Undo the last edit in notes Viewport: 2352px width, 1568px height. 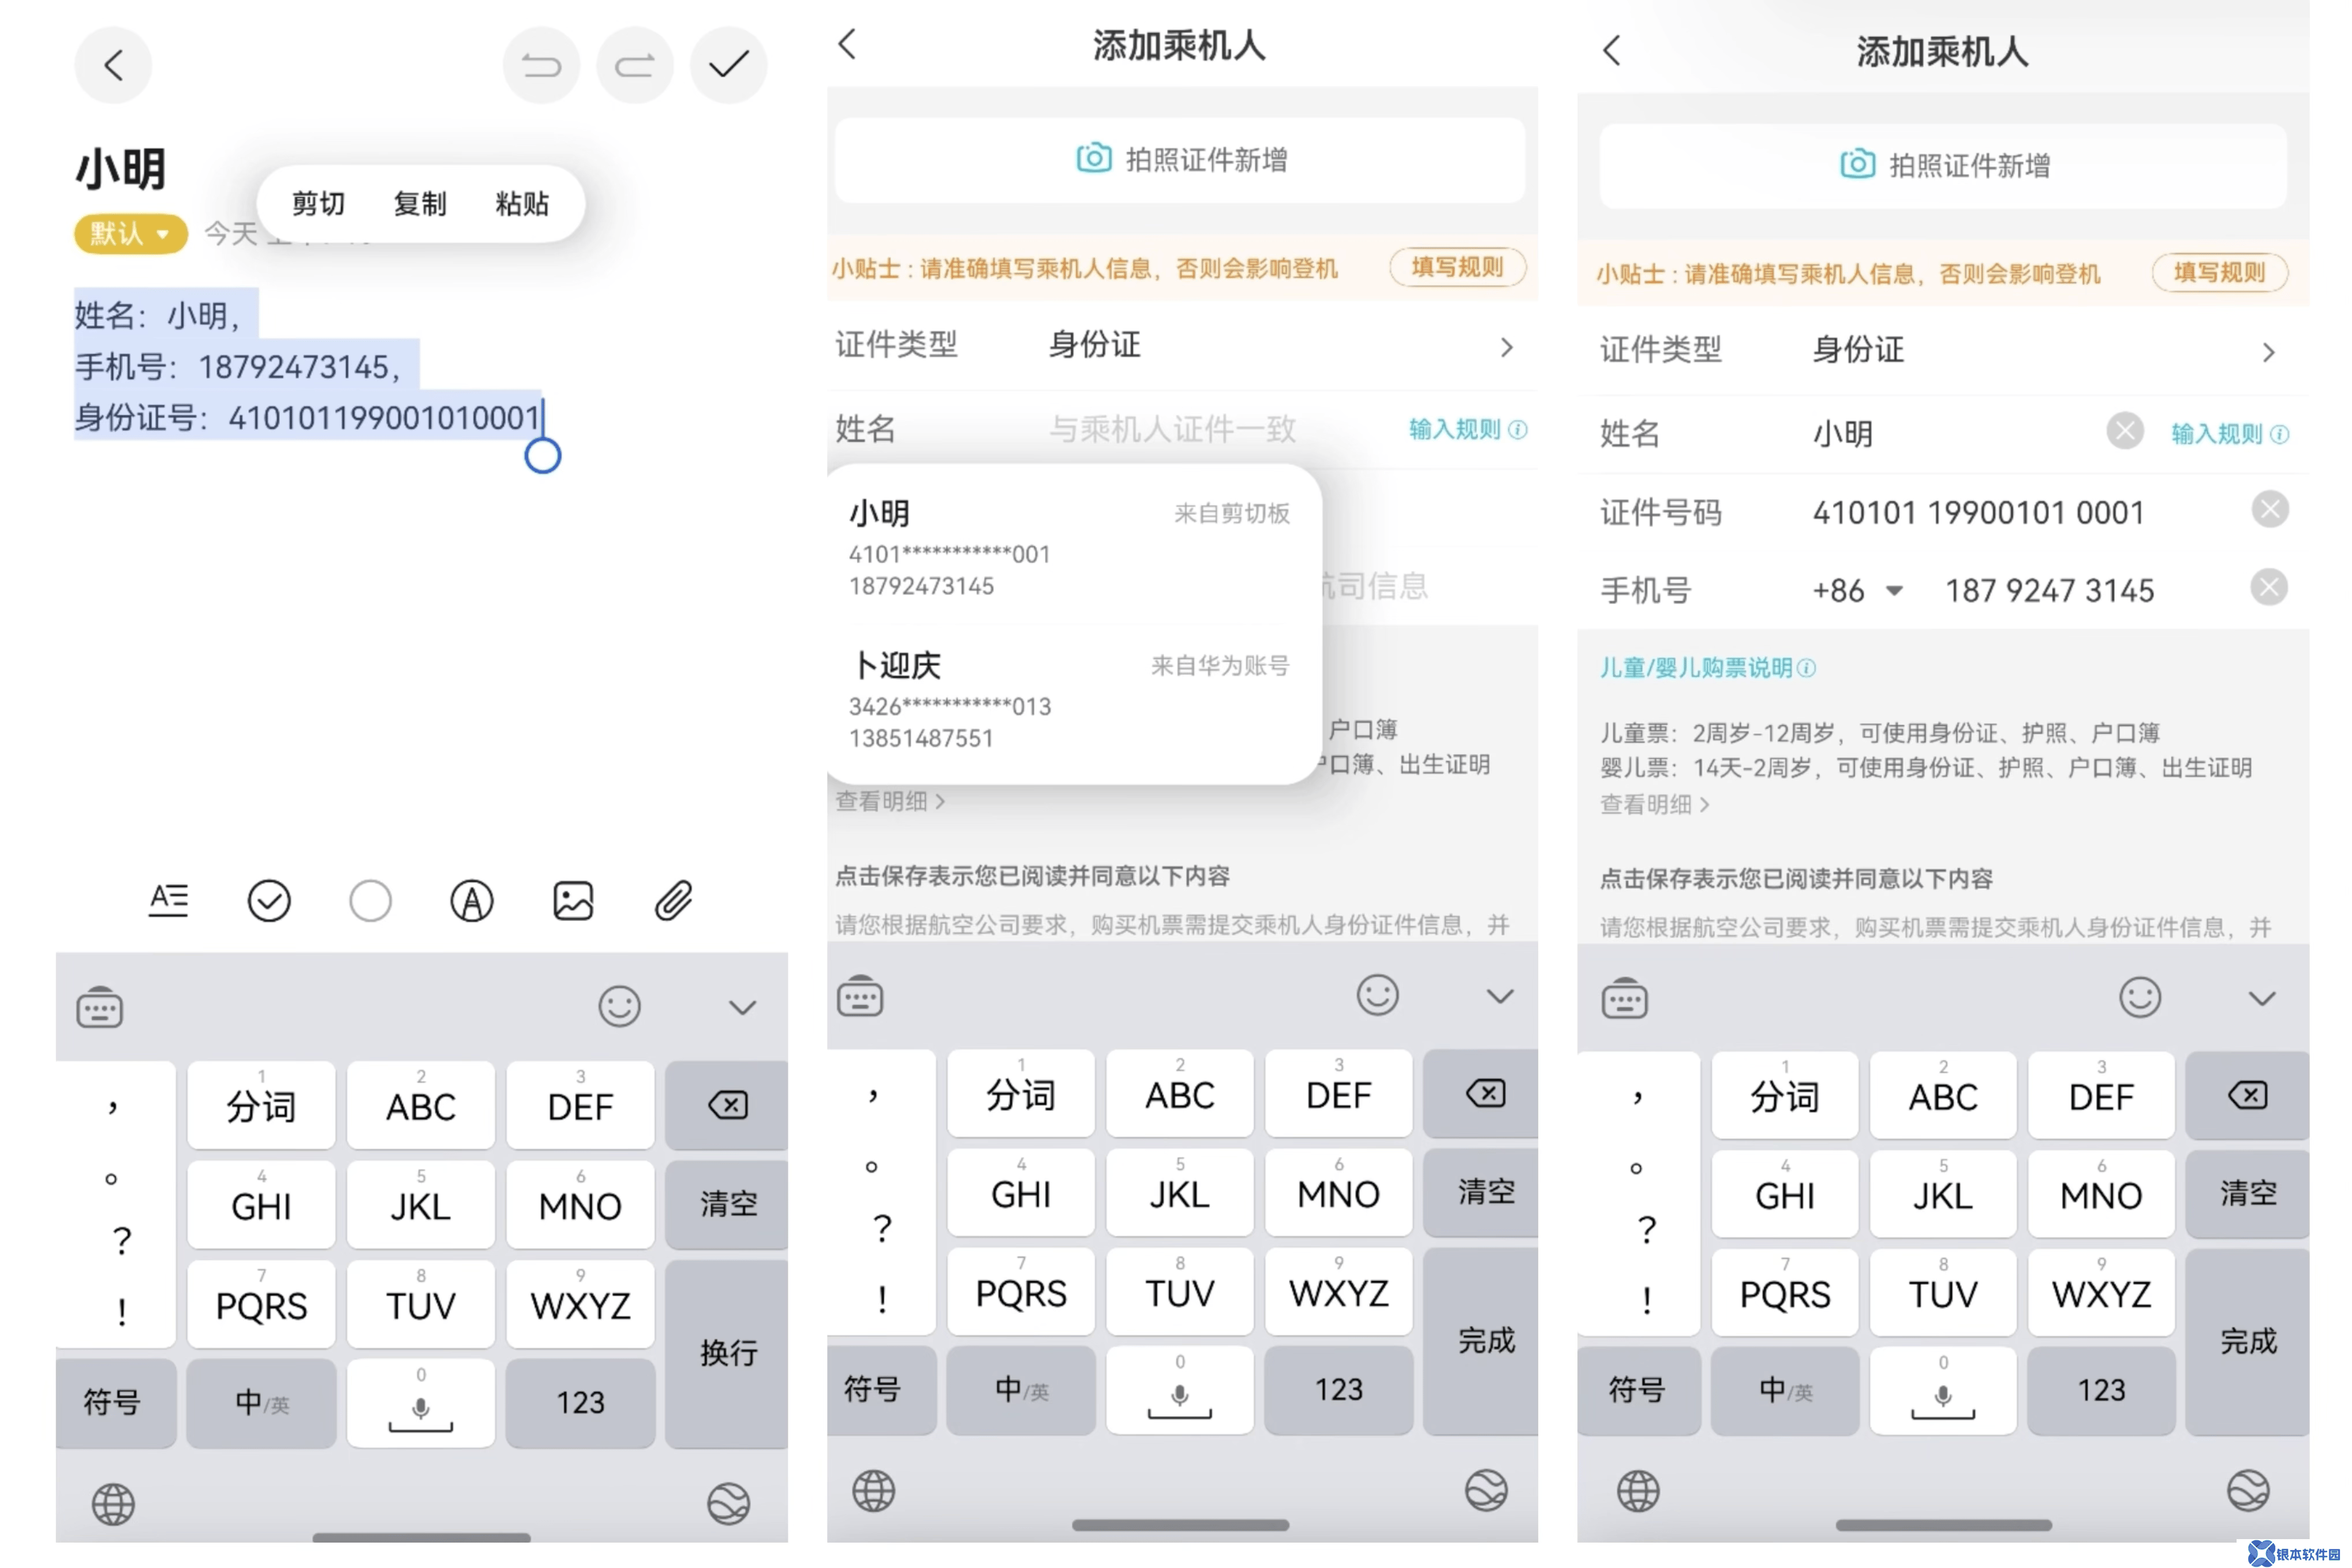(541, 65)
